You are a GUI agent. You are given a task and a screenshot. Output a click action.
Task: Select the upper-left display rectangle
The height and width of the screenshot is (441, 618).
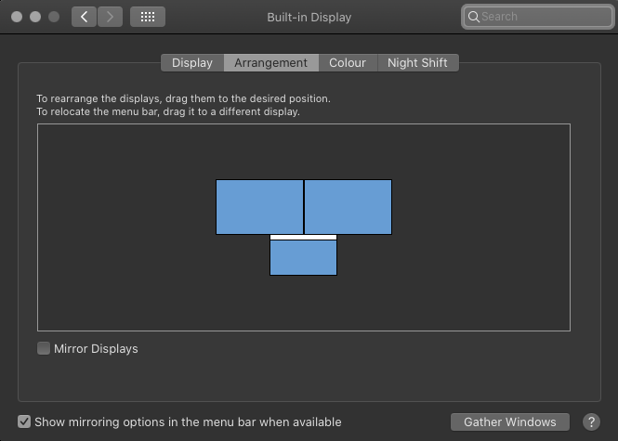point(259,206)
